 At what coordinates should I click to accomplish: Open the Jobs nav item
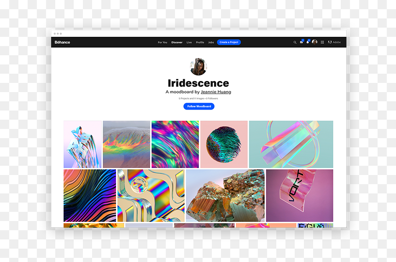pyautogui.click(x=211, y=42)
